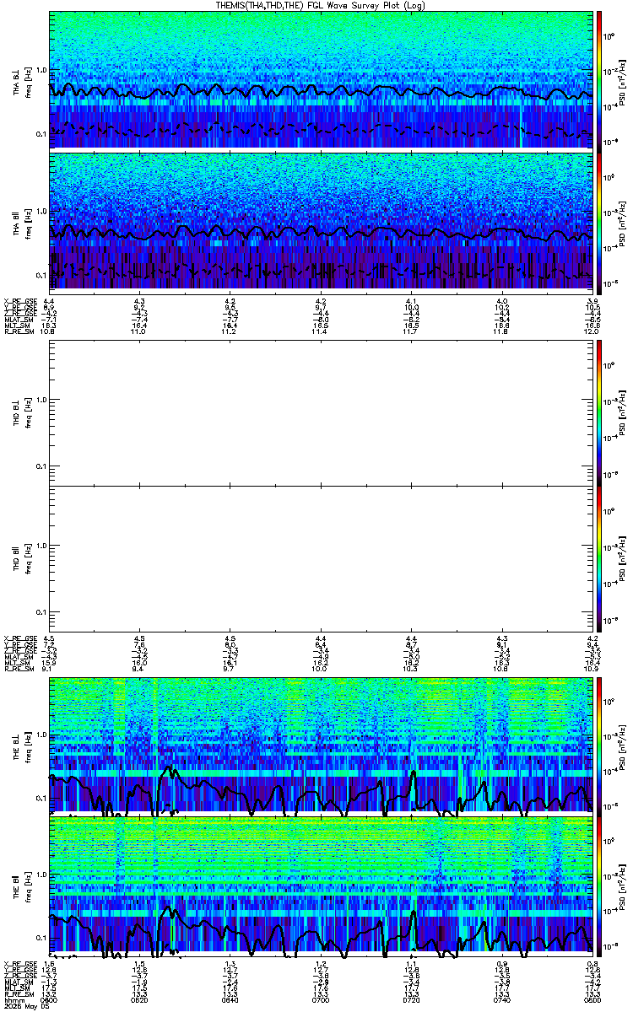Click the THEMIS FGL Wave Survey Plot title
This screenshot has width=633, height=1012.
pyautogui.click(x=322, y=5)
